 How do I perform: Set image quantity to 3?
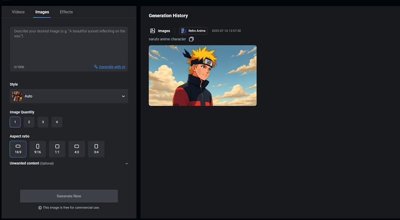43,122
